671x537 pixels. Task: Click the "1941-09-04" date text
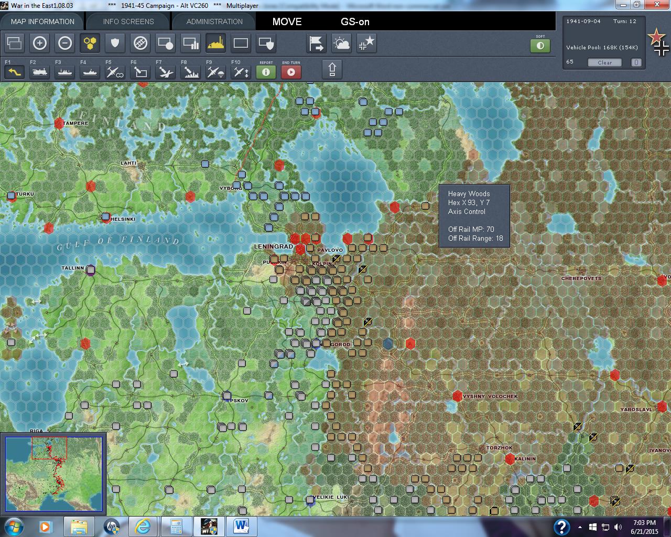[583, 22]
